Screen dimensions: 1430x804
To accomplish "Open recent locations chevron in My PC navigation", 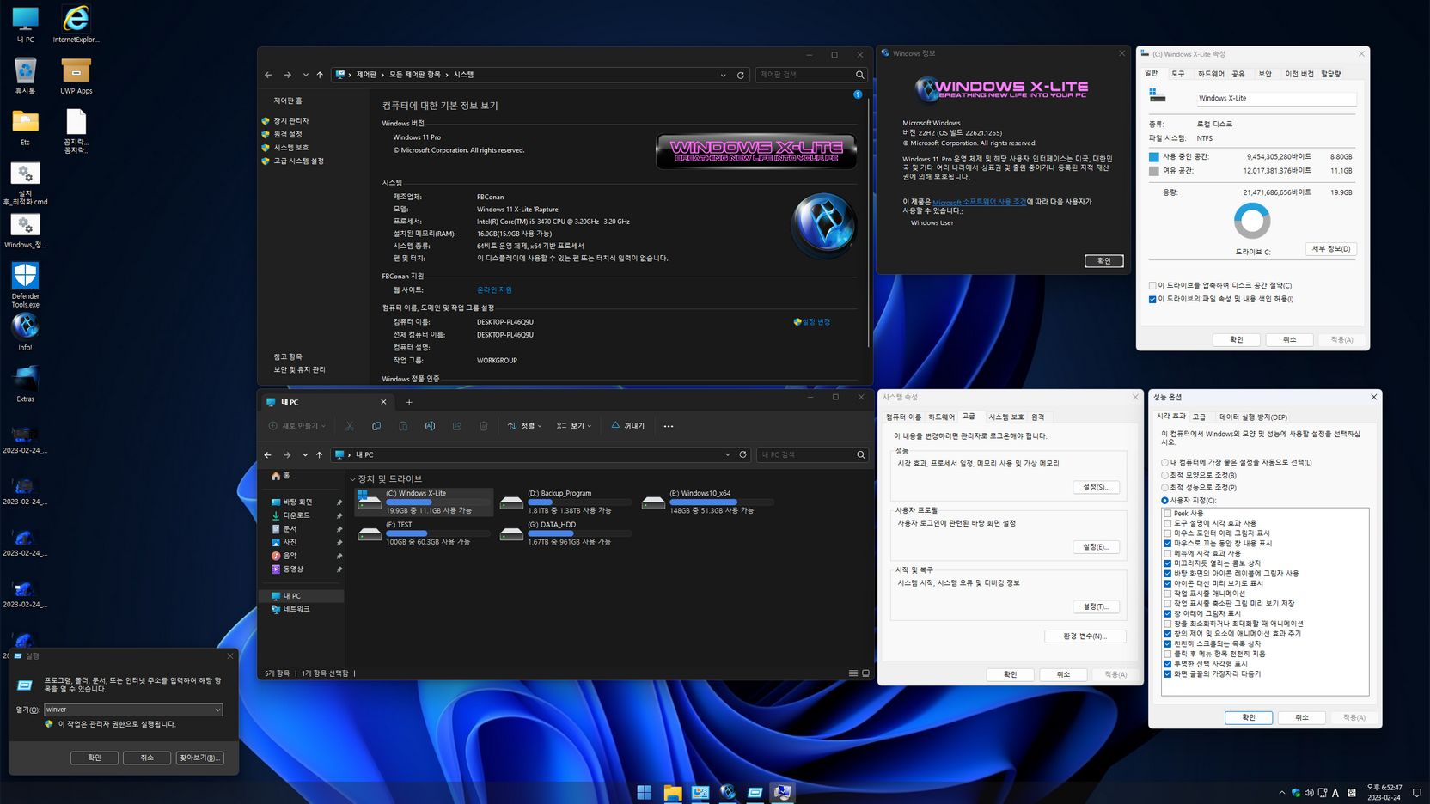I will (x=305, y=454).
